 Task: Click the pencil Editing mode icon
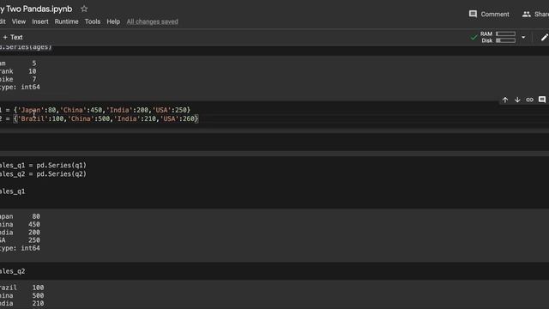pyautogui.click(x=544, y=37)
